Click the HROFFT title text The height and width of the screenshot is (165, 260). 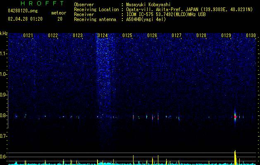(x=43, y=3)
